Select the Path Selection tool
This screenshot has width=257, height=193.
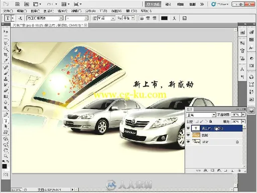pyautogui.click(x=6, y=126)
